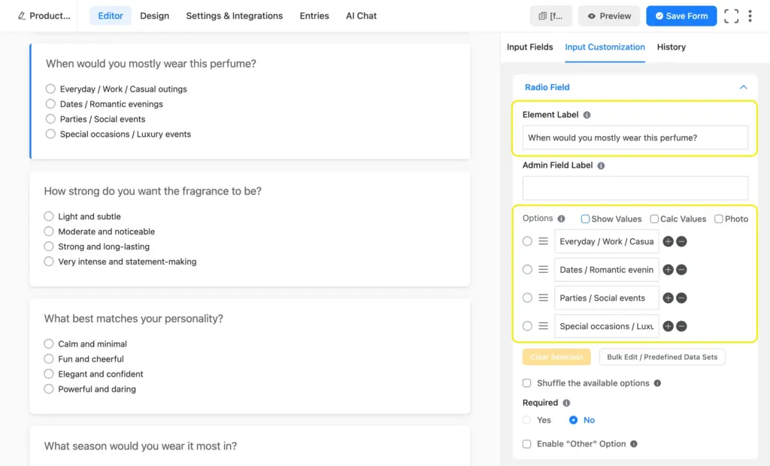Viewport: 770px width, 466px height.
Task: Click the info icon next to Admin Field Label
Action: (x=601, y=165)
